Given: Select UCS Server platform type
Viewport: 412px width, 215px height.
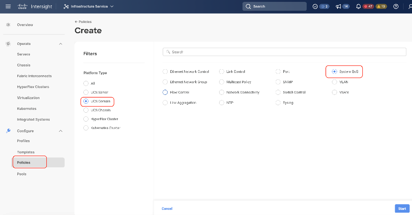Looking at the screenshot, I should click(x=86, y=92).
